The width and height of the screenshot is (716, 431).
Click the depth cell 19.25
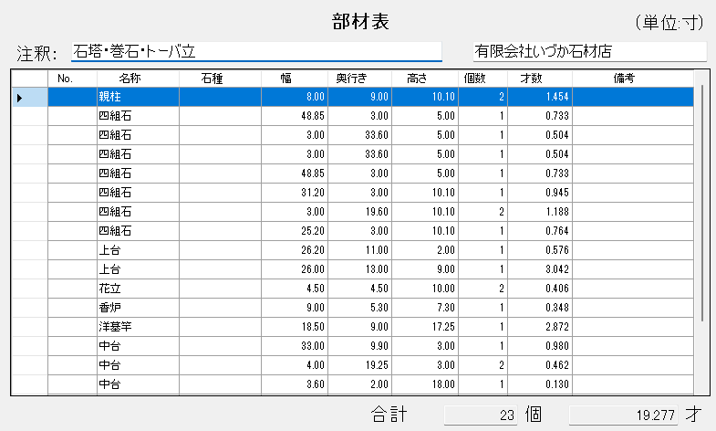(360, 365)
